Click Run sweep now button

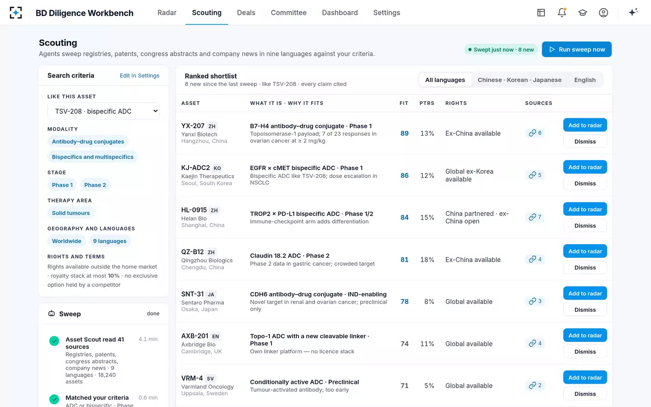[x=577, y=49]
